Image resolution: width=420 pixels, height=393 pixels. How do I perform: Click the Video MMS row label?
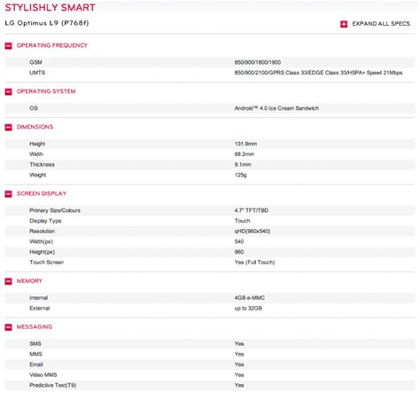coord(43,375)
